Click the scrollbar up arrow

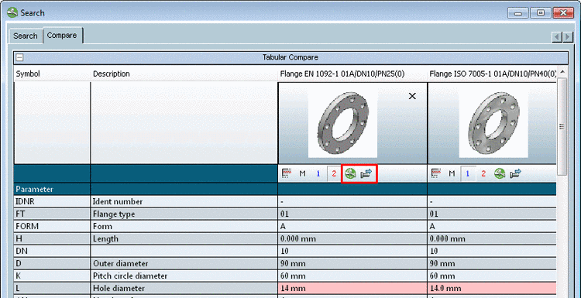562,72
